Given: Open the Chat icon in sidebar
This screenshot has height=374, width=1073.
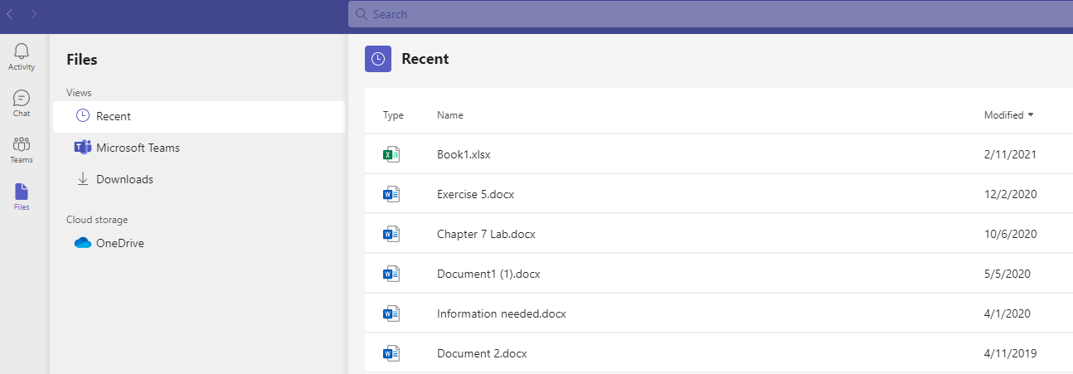Looking at the screenshot, I should coord(22,98).
